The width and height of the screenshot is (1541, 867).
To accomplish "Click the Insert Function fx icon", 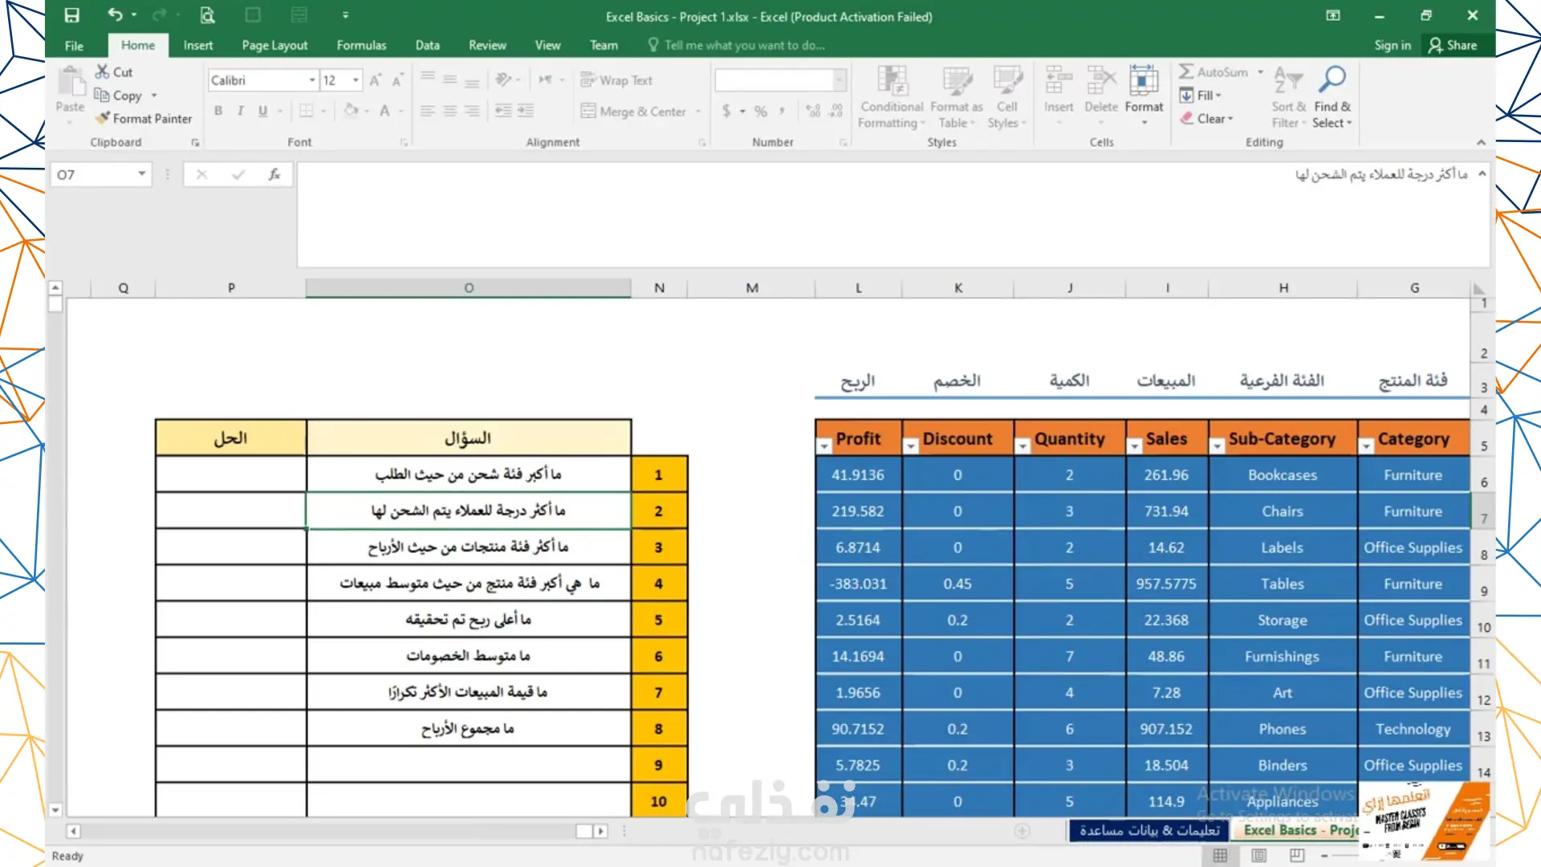I will pyautogui.click(x=274, y=174).
